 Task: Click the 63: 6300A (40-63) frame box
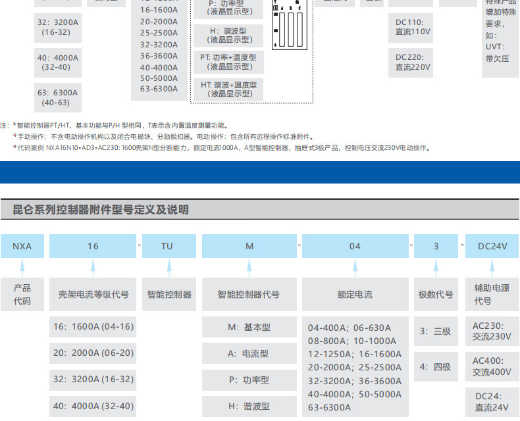pyautogui.click(x=56, y=97)
